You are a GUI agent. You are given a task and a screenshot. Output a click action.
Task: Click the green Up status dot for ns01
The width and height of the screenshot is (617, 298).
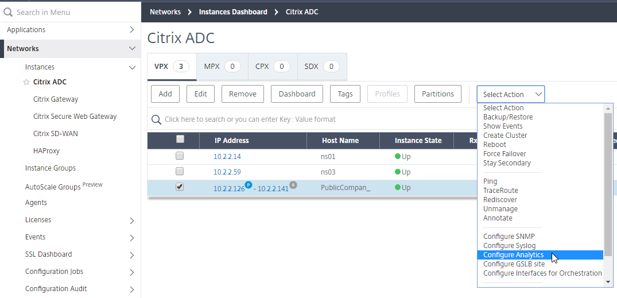click(397, 156)
